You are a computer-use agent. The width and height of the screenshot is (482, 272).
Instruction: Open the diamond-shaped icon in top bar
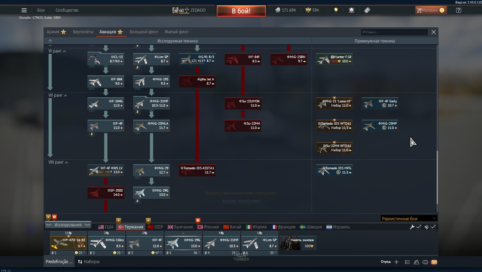point(352,10)
